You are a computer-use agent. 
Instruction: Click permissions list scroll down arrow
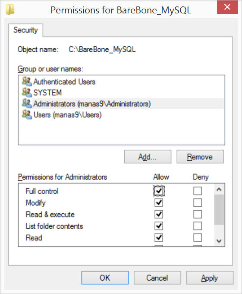tap(219, 241)
